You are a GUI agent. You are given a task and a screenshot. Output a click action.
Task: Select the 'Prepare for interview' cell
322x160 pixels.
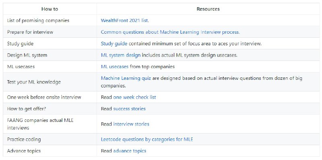click(50, 32)
